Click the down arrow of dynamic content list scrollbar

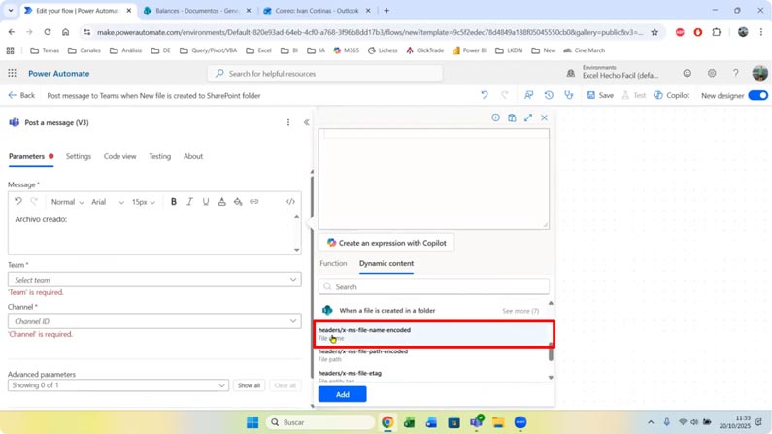[551, 378]
